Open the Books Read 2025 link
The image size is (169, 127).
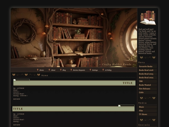click(147, 74)
